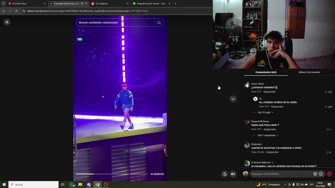Open the purple chat app with 9+ badge in the taskbar

pos(89,185)
